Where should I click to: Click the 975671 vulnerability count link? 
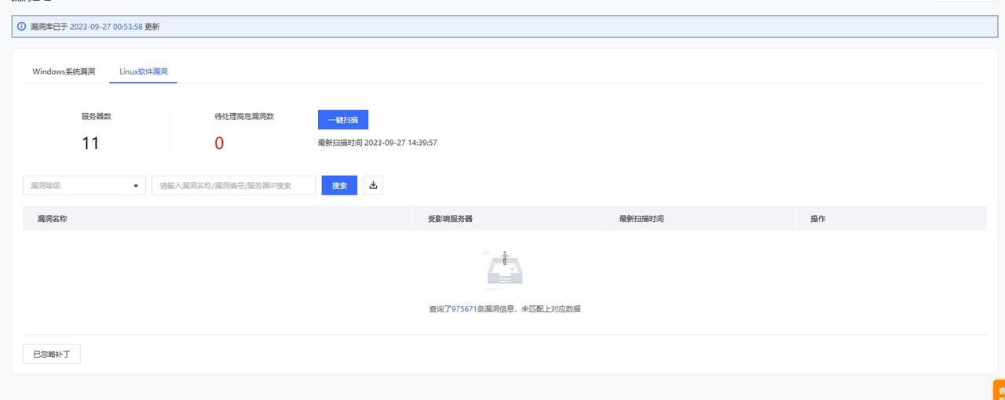pyautogui.click(x=464, y=309)
